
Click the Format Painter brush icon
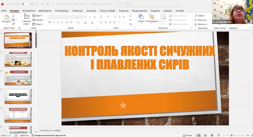coord(13,24)
